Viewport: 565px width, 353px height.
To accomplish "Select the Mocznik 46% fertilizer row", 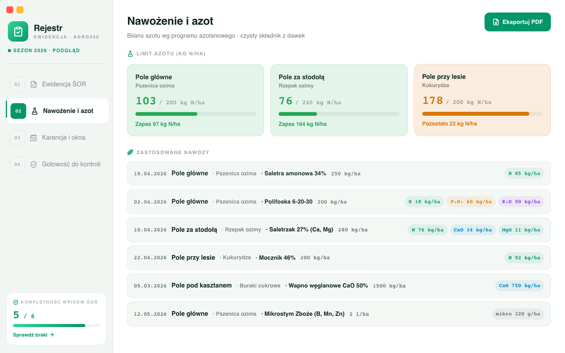I will point(339,258).
